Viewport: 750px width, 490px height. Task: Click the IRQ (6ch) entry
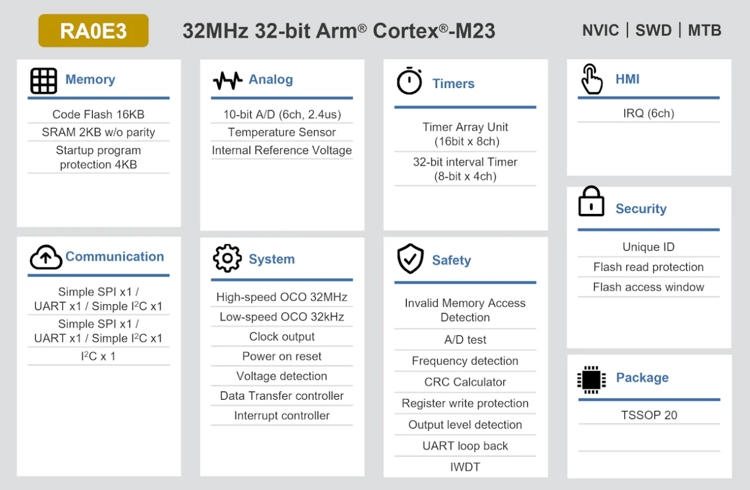(648, 113)
